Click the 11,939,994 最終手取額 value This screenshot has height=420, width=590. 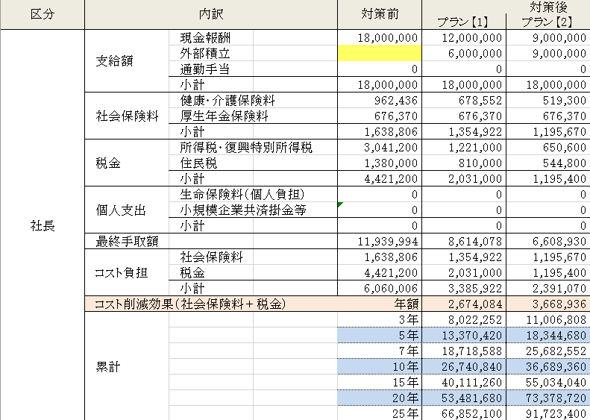[380, 241]
